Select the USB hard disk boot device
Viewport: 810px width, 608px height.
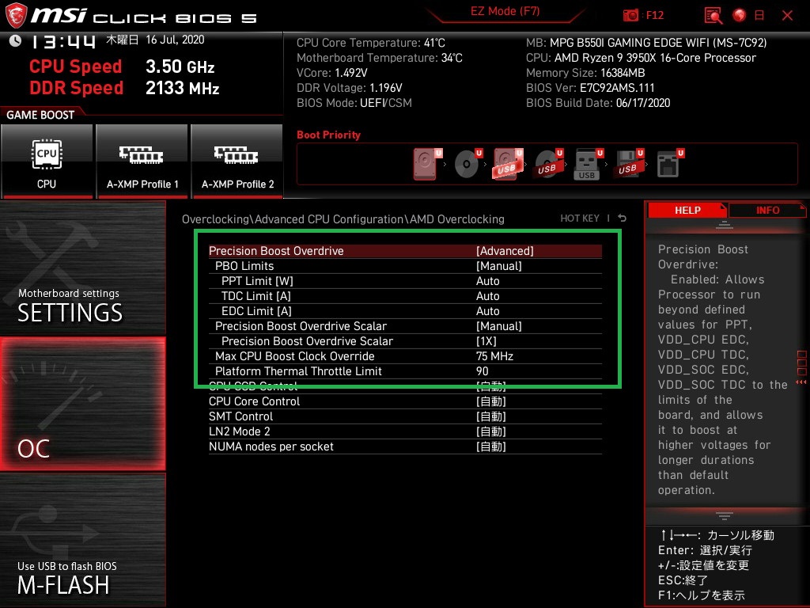[x=509, y=164]
